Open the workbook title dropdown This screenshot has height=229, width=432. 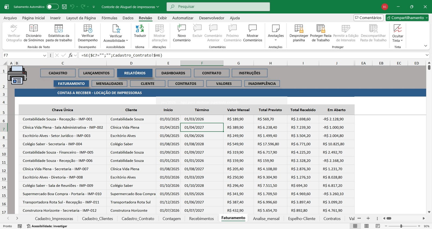[158, 7]
